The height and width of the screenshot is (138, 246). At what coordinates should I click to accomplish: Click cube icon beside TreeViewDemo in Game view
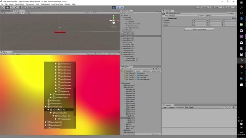tap(49, 103)
